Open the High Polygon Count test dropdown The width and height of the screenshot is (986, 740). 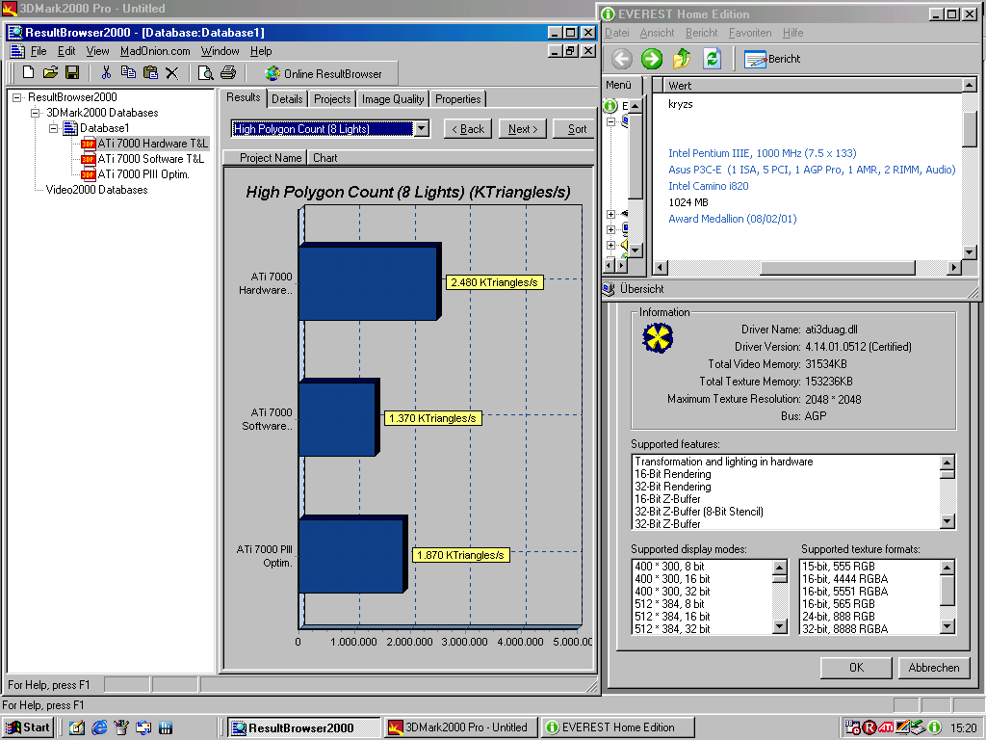click(x=422, y=129)
